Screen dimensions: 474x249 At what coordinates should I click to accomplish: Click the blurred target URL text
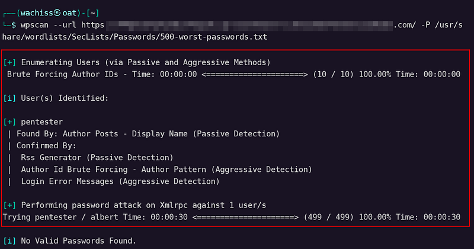[x=249, y=25]
